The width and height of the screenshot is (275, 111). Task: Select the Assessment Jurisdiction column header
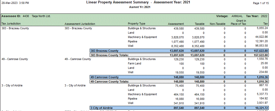click(x=80, y=24)
